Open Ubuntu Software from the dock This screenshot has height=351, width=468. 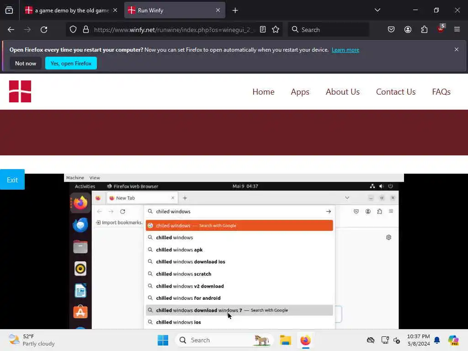pos(80,312)
